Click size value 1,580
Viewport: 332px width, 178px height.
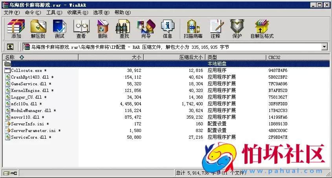point(135,130)
